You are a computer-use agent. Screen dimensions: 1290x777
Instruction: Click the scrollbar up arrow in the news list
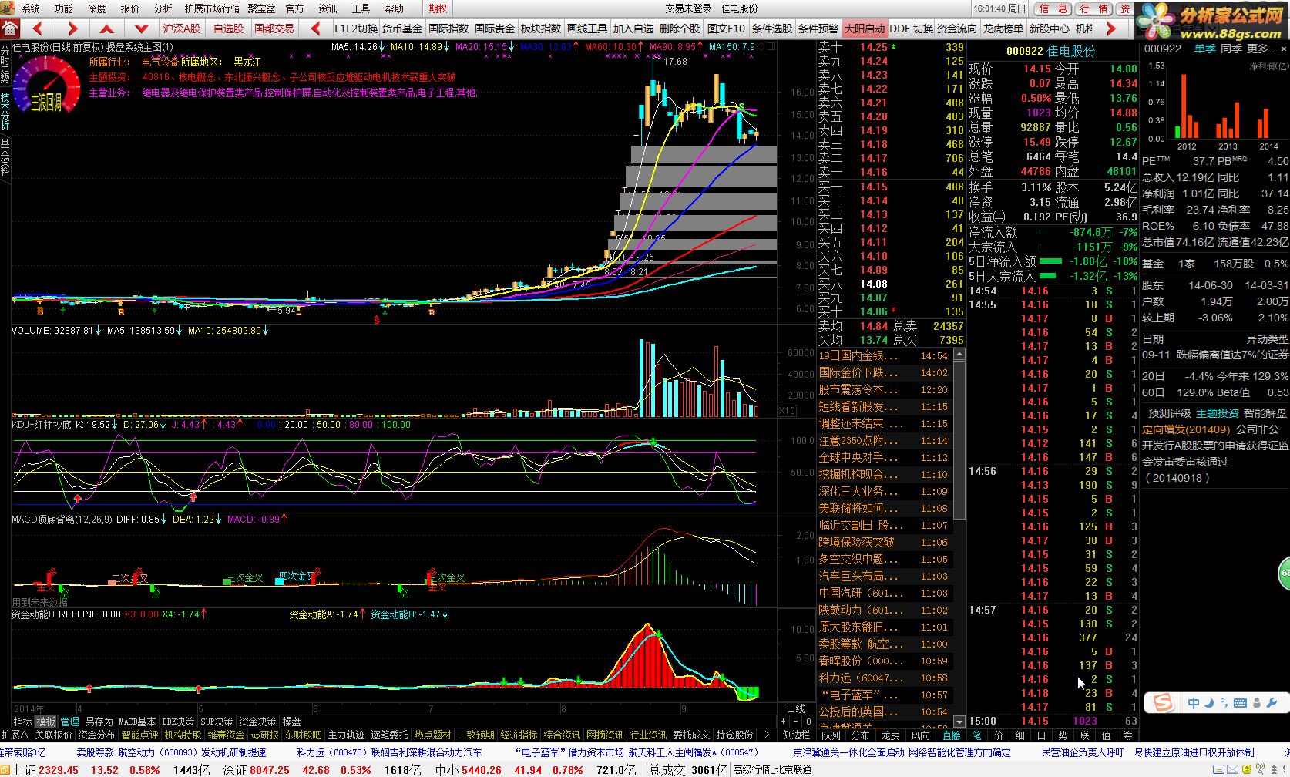(959, 355)
